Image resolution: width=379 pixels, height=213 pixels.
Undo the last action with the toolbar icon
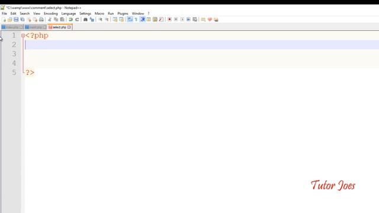click(70, 20)
